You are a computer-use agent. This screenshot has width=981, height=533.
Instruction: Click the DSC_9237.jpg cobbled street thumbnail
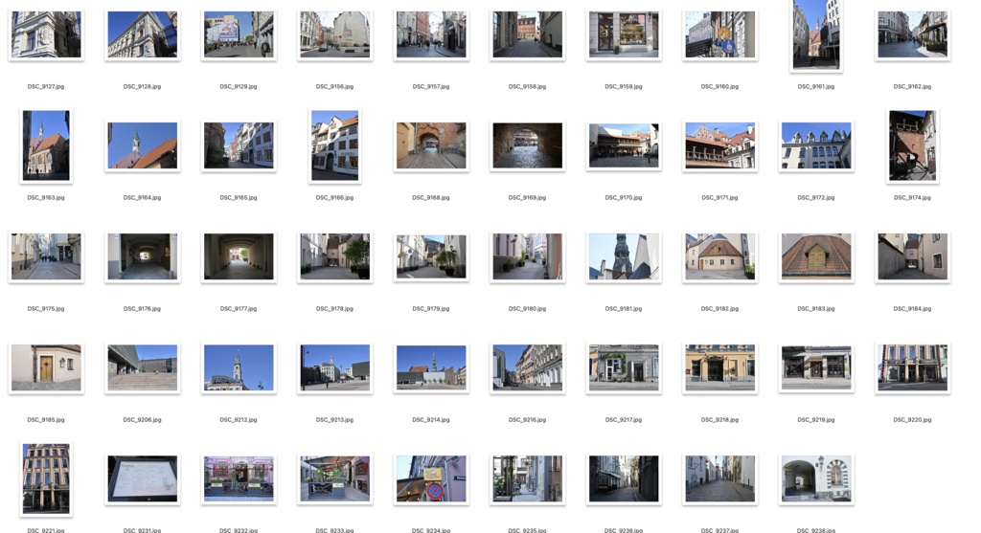(x=720, y=479)
